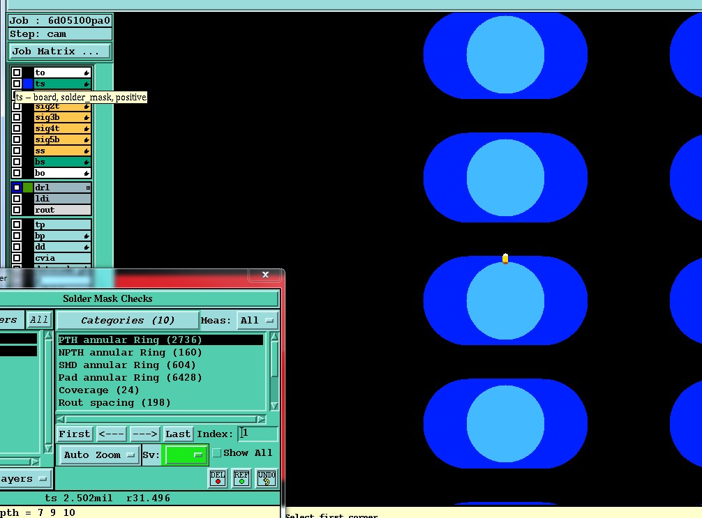This screenshot has width=702, height=518.
Task: Toggle display checkbox for 'to' layer
Action: [17, 73]
